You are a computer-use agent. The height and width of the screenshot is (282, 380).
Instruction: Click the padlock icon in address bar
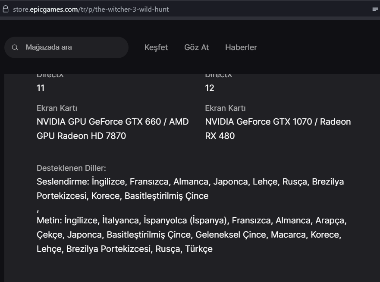[6, 9]
